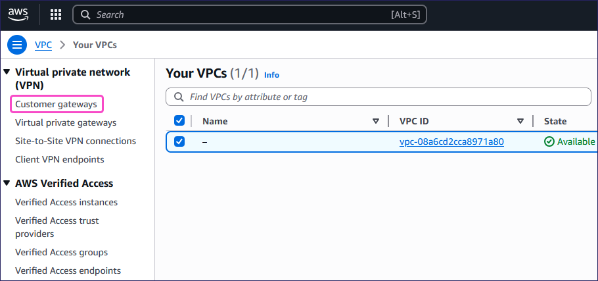
Task: Click the top search bar magnifier icon
Action: (x=85, y=14)
